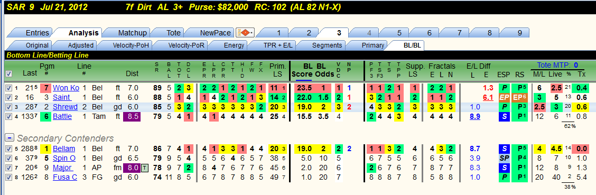Toggle the select-all checkbox in header

[x=9, y=73]
